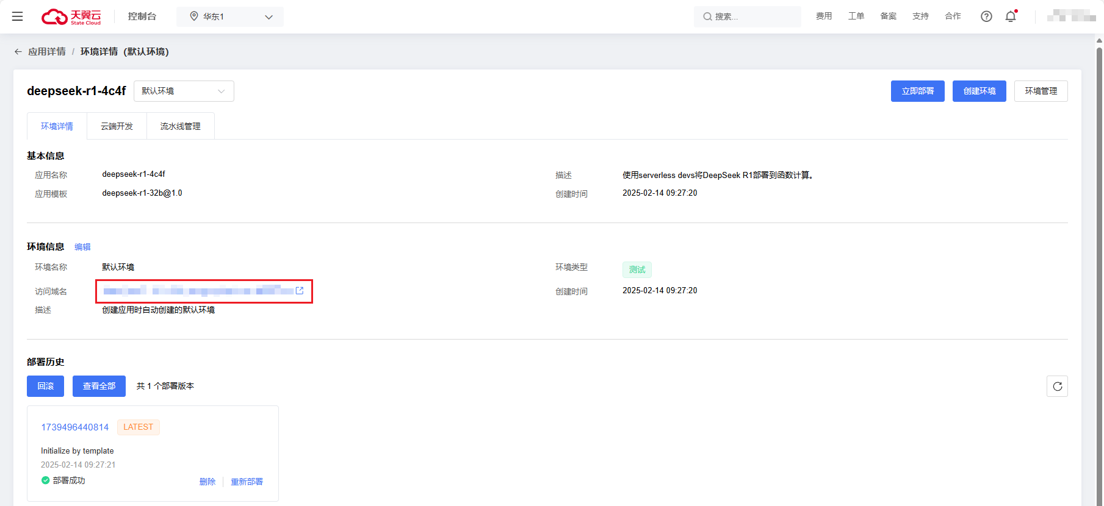Open notifications bell icon
This screenshot has height=506, width=1104.
tap(1011, 16)
